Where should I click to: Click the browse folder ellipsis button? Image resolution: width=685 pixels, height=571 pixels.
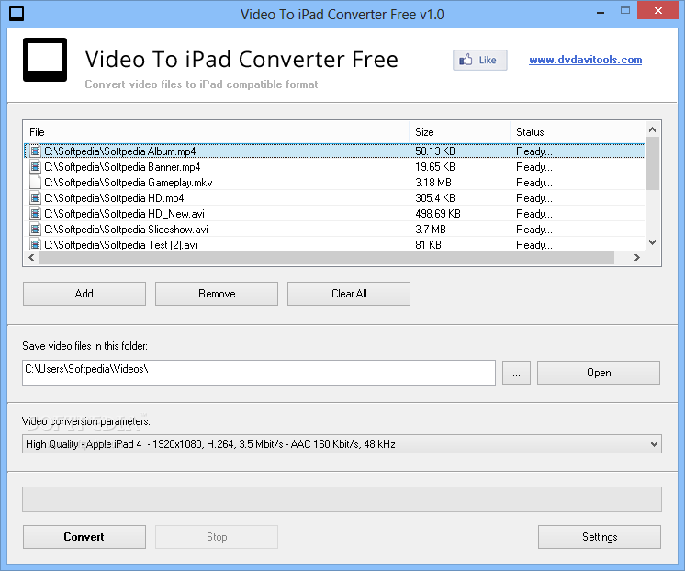516,373
